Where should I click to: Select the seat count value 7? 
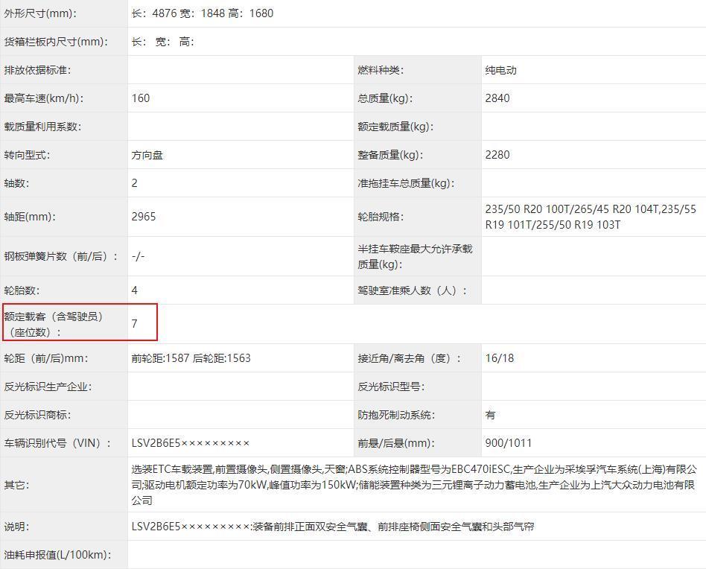click(135, 323)
